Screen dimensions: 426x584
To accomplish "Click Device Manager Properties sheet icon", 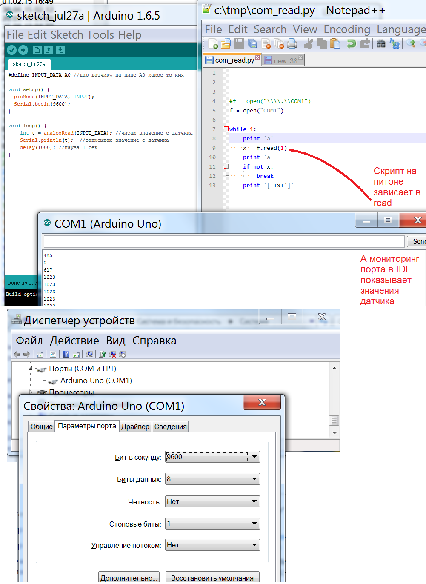I will (53, 354).
